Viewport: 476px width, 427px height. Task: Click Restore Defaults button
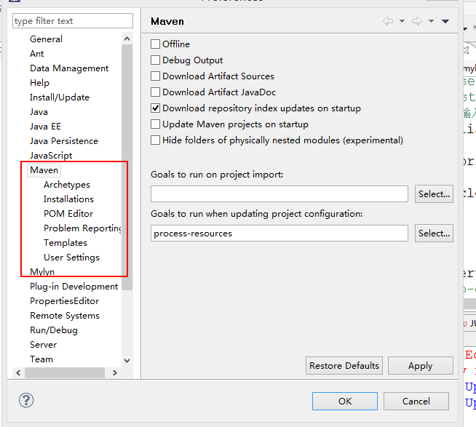344,366
